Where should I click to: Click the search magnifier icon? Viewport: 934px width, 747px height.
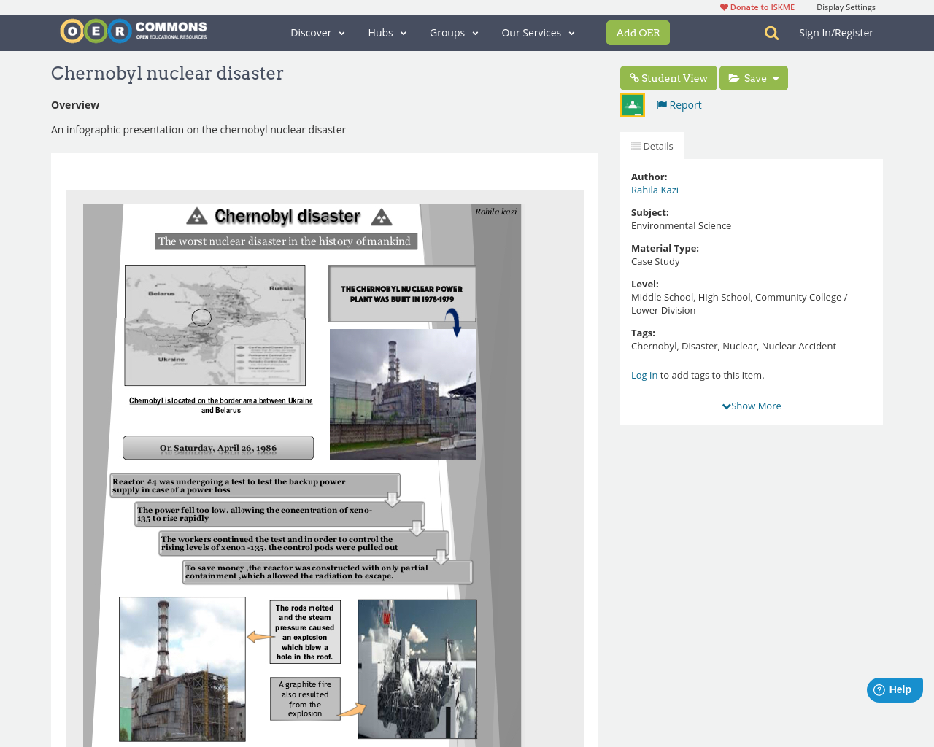[771, 33]
